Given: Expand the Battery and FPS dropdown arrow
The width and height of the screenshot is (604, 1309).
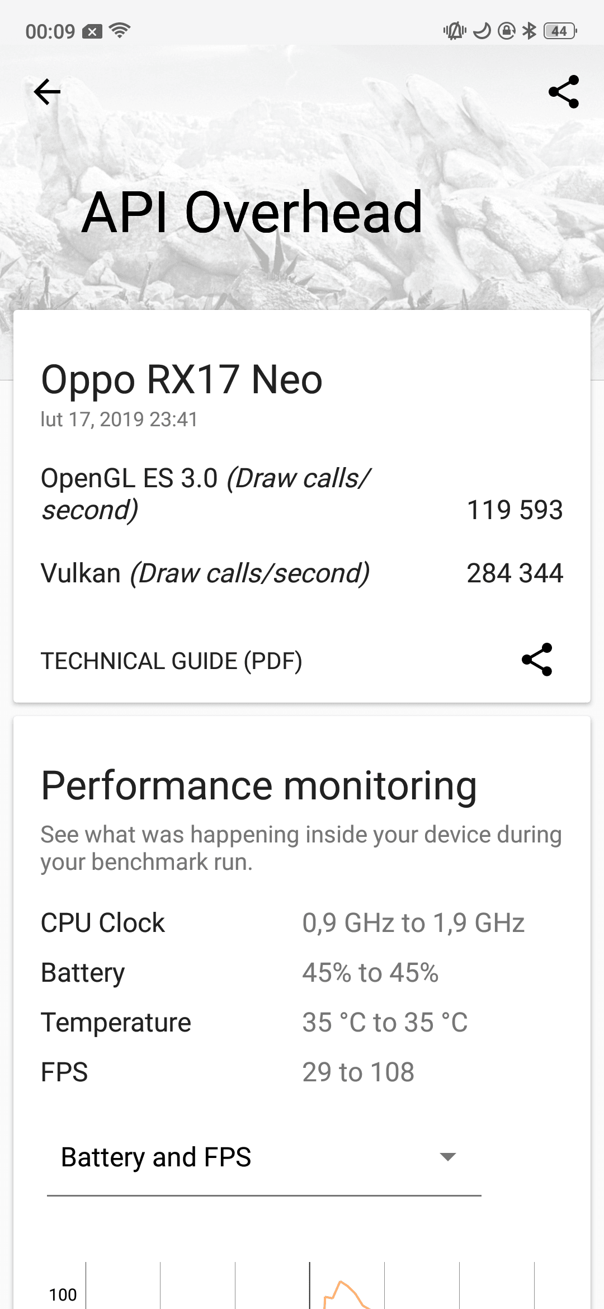Looking at the screenshot, I should pos(448,1157).
